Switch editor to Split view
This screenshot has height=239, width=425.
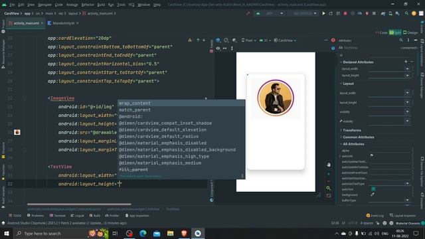395,33
